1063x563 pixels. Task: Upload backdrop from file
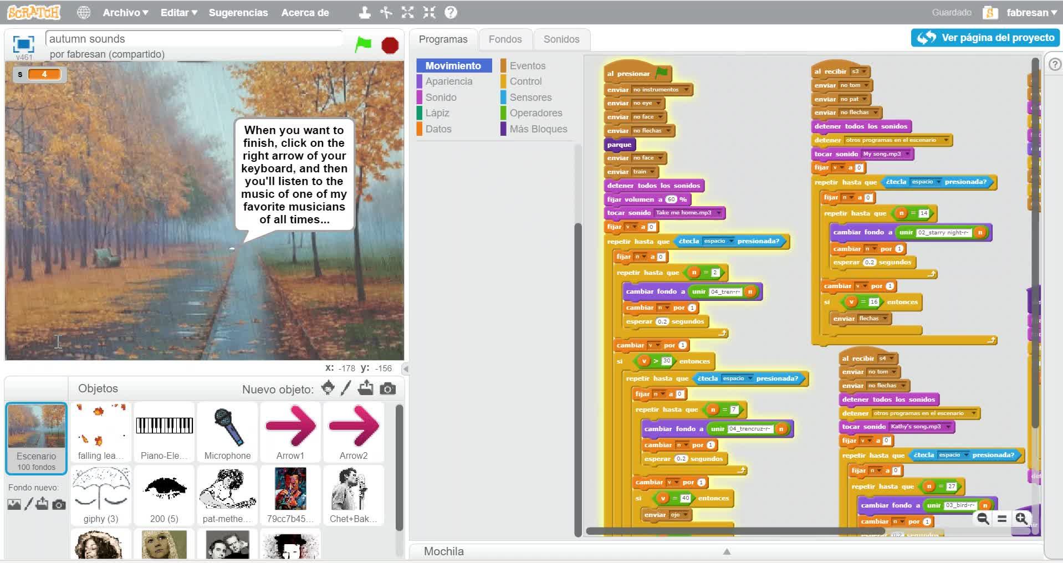(43, 504)
